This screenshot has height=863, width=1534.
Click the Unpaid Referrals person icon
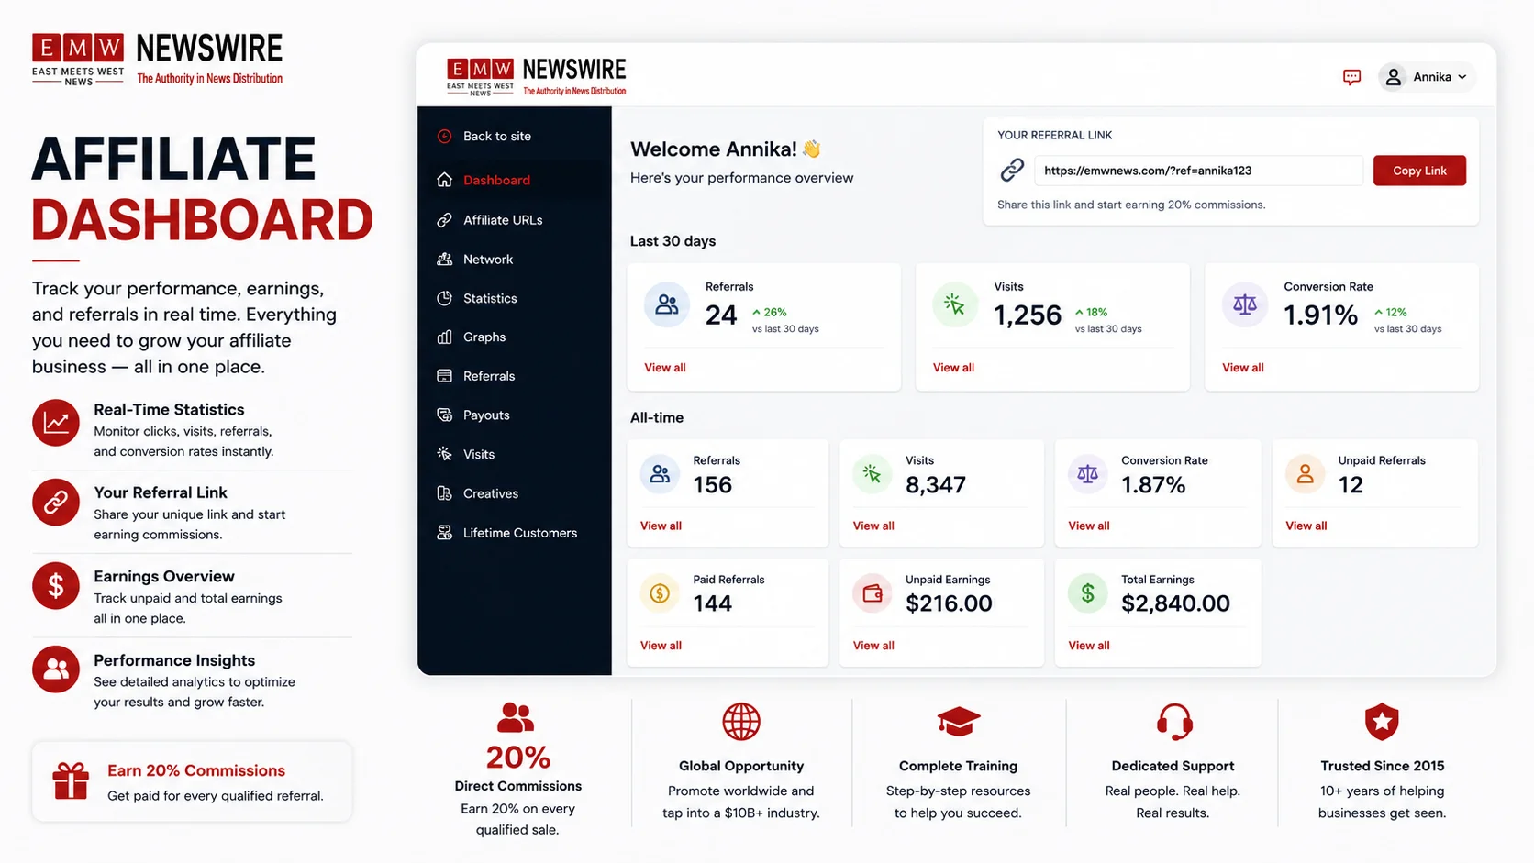pos(1305,474)
